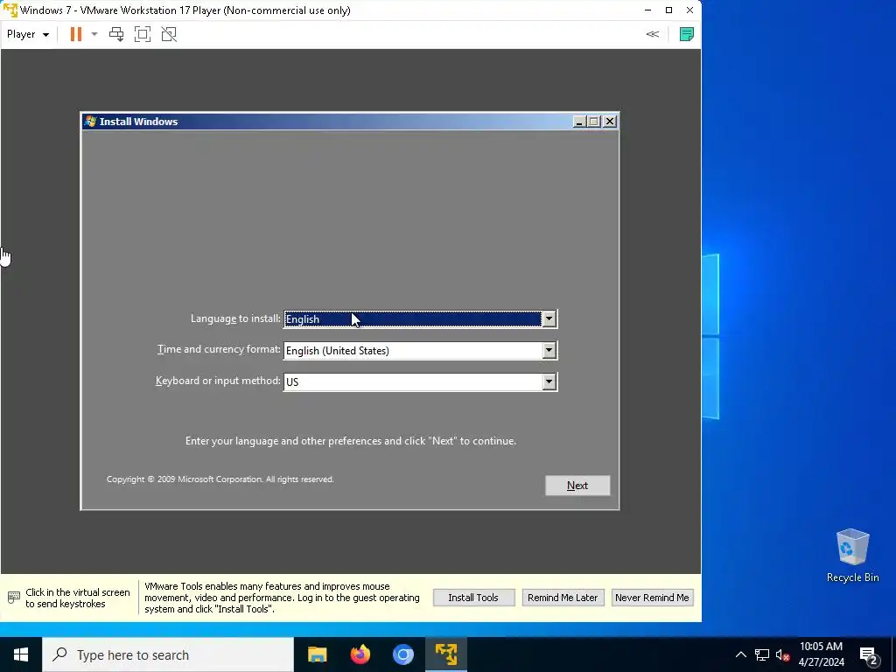Open the Windows Start menu
The image size is (896, 672).
click(x=21, y=654)
